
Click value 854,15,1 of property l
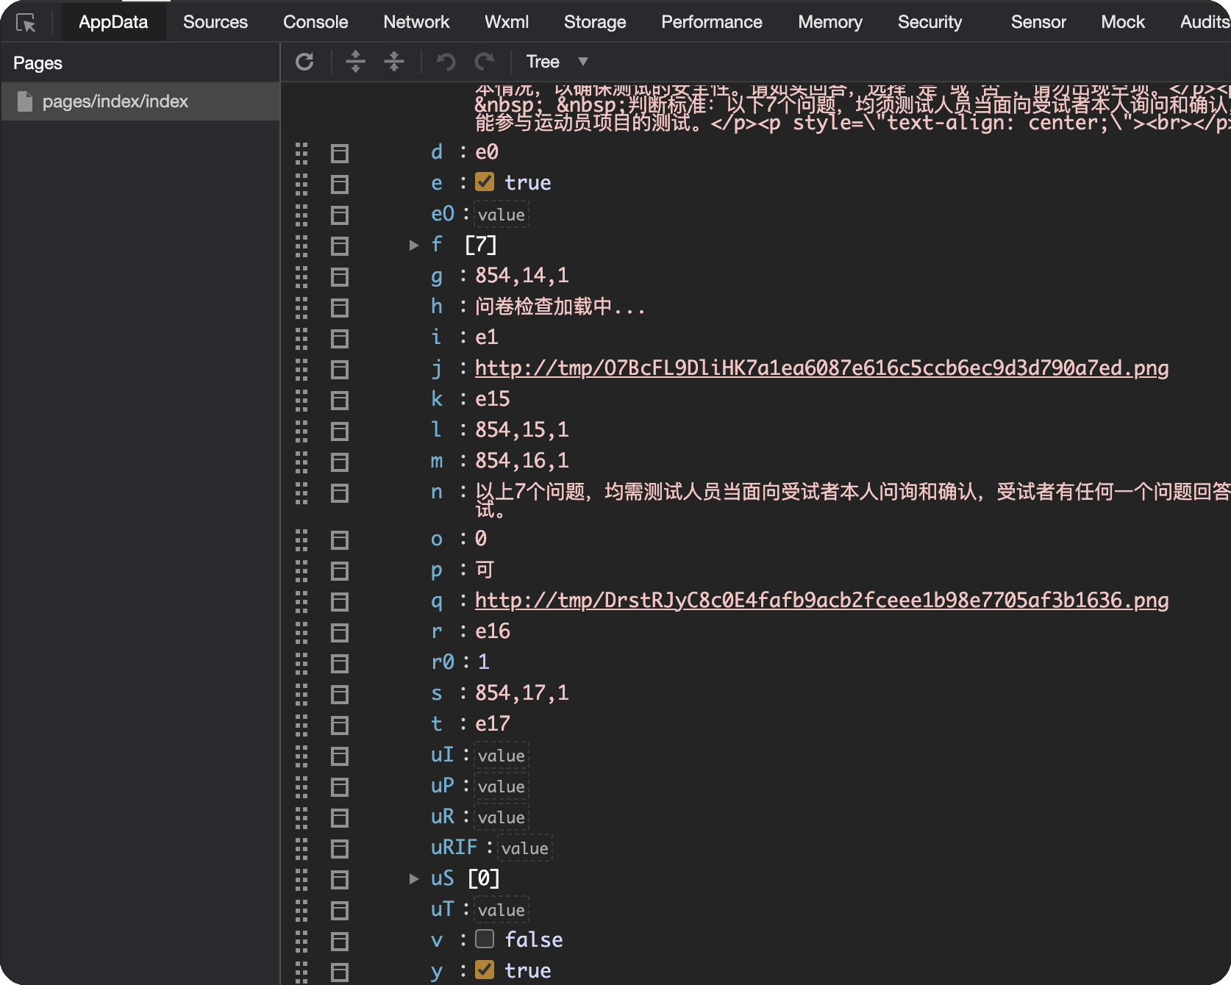click(x=522, y=430)
